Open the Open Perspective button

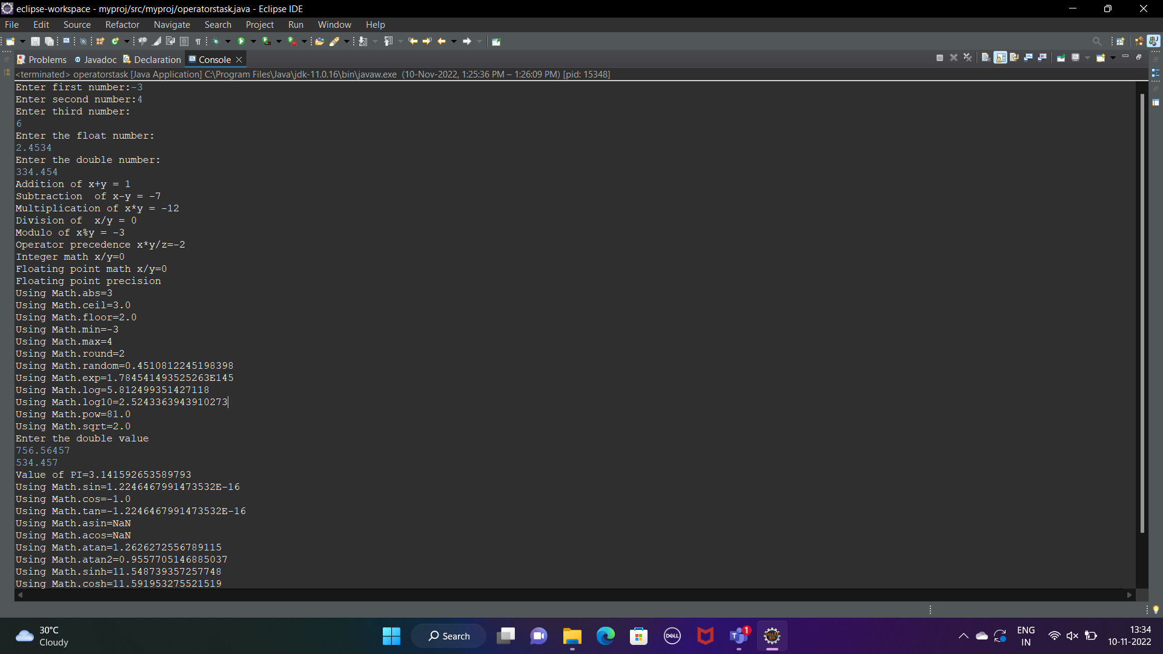tap(1120, 41)
